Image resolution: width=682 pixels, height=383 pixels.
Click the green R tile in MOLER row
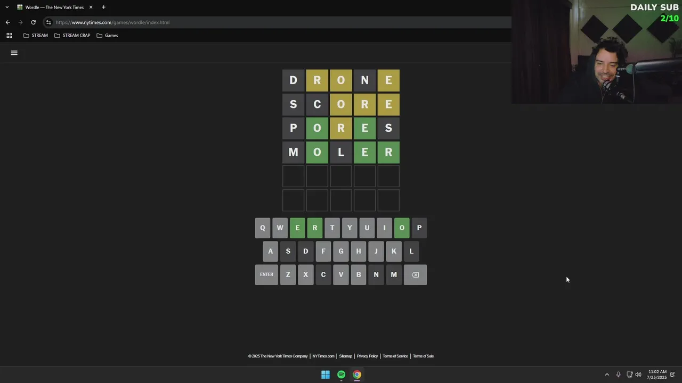pyautogui.click(x=388, y=152)
